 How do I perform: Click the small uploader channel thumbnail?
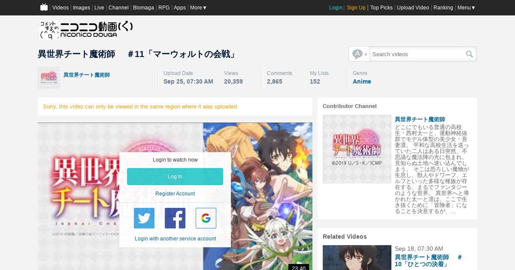49,78
